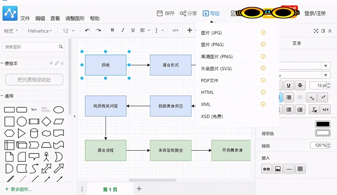The height and width of the screenshot is (195, 337).
Task: Click the undo arrow in the toolbar
Action: click(x=88, y=30)
